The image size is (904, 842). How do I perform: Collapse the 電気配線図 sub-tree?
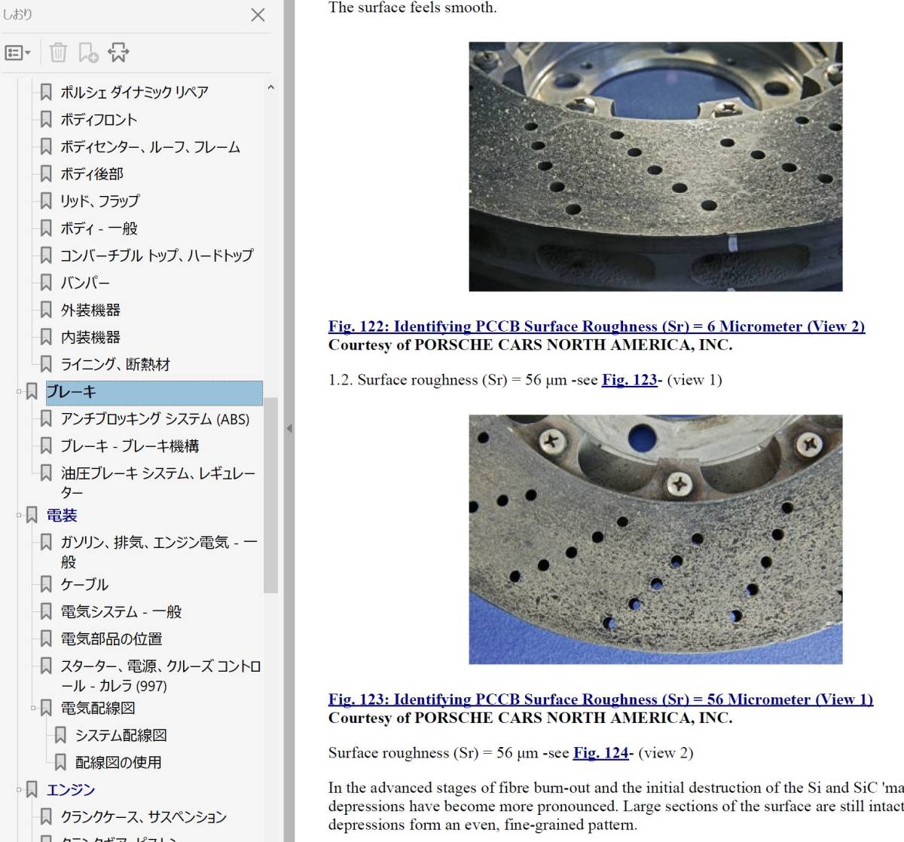coord(33,708)
